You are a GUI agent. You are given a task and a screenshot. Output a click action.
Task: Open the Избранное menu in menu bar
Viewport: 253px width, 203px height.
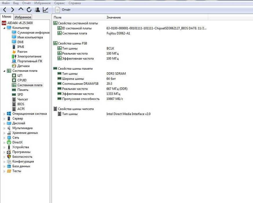click(42, 3)
